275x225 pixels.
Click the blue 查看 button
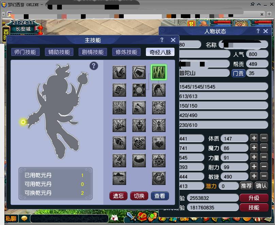tap(160, 196)
